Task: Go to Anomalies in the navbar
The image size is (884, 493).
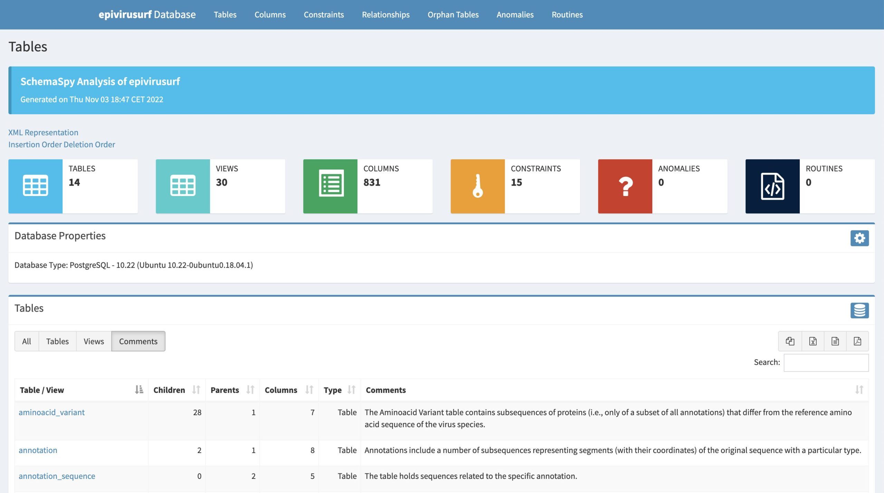Action: [515, 14]
